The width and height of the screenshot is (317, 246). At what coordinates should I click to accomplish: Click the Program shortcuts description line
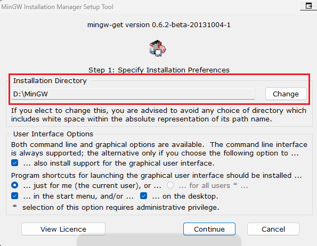click(156, 176)
